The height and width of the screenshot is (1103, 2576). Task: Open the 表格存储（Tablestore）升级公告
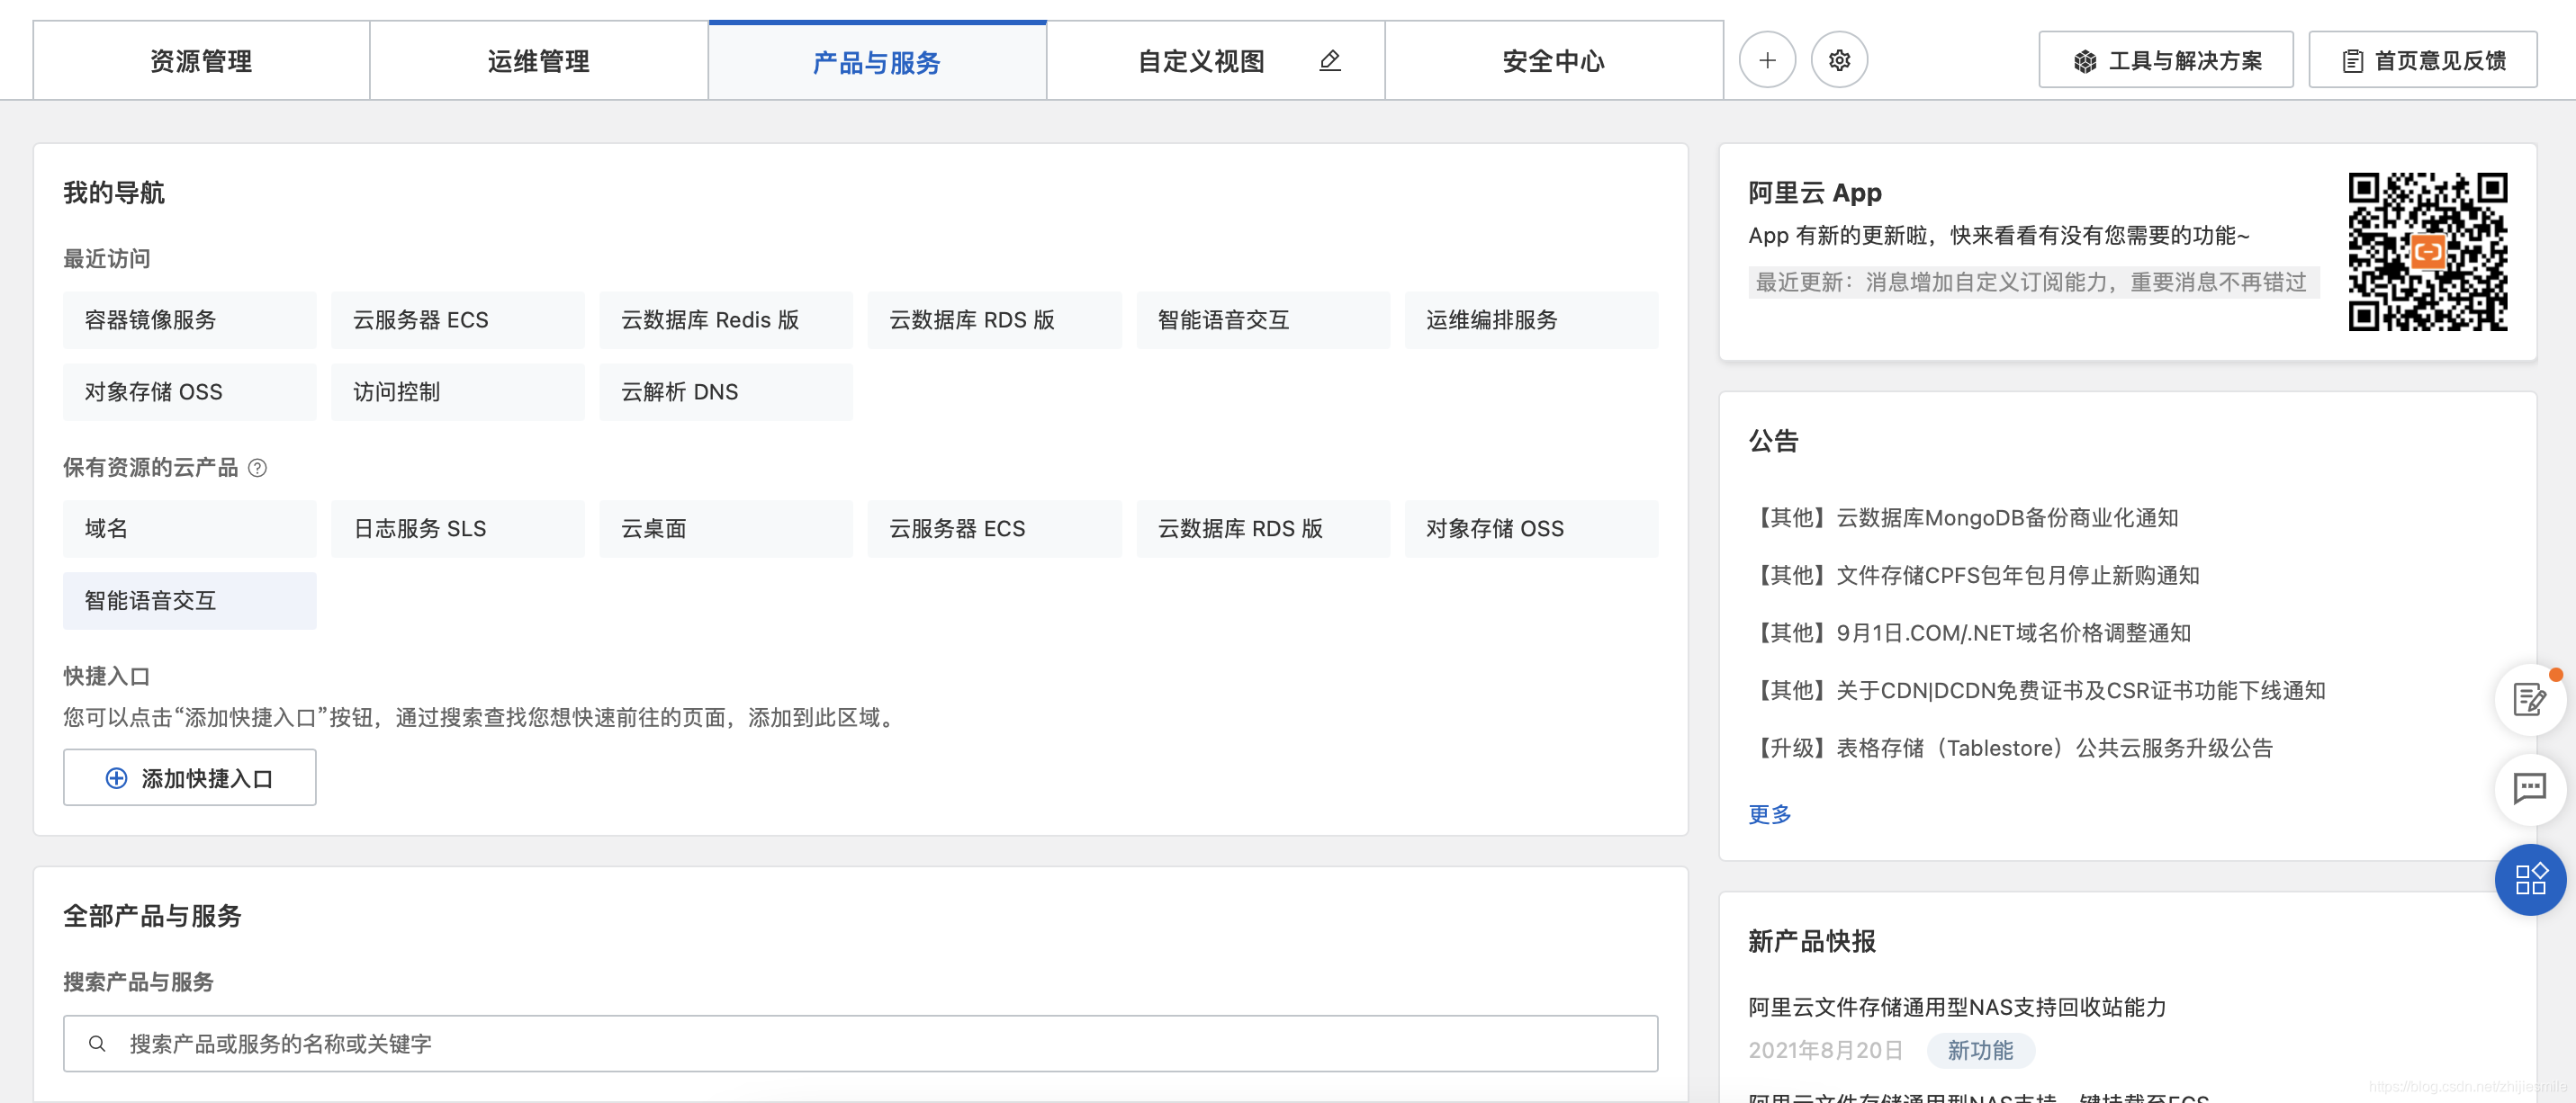tap(2011, 748)
